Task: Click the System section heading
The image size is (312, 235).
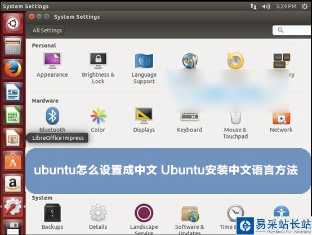Action: 42,198
